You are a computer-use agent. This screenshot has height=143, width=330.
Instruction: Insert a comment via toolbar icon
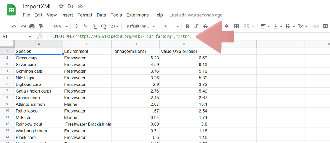(x=326, y=26)
